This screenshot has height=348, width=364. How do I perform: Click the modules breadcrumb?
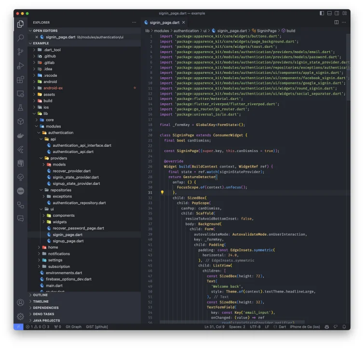[x=162, y=31]
